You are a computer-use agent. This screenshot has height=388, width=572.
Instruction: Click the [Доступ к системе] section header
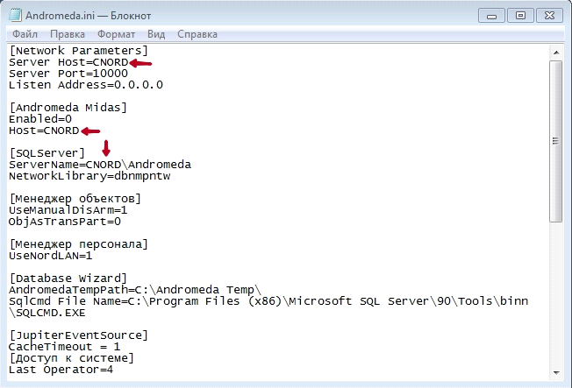point(72,358)
